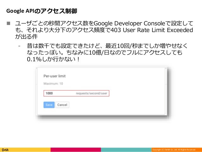
Task: Click the 'Maximum: 10' label
Action: 53,83
